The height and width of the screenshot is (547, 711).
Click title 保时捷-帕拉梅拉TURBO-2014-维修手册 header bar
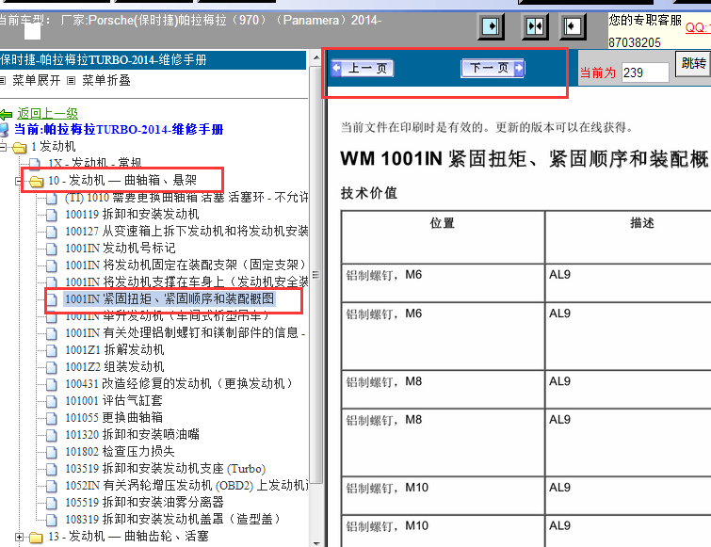153,60
